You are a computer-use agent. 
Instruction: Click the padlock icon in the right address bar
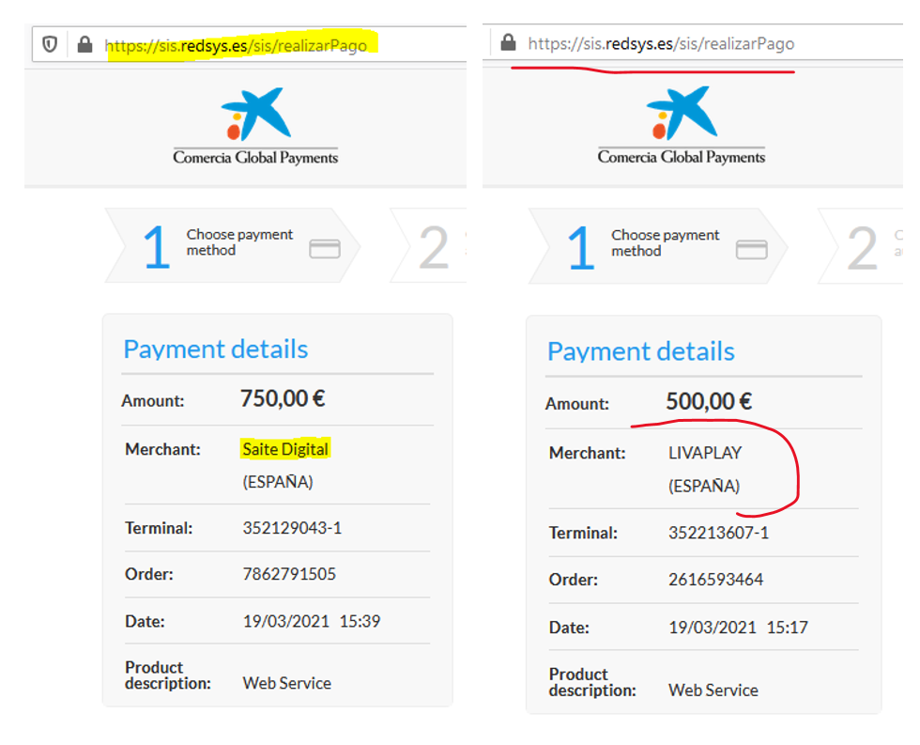pyautogui.click(x=508, y=41)
